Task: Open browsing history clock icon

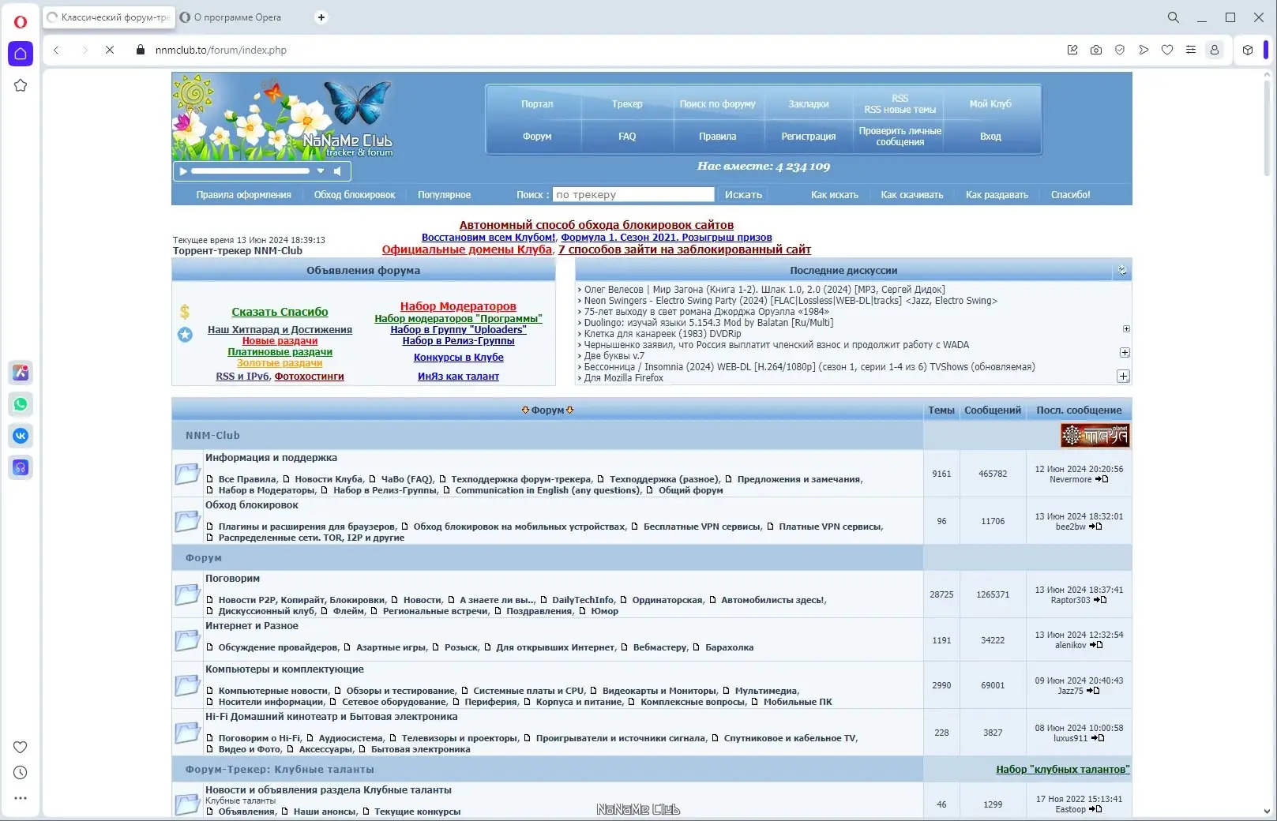Action: pos(21,773)
